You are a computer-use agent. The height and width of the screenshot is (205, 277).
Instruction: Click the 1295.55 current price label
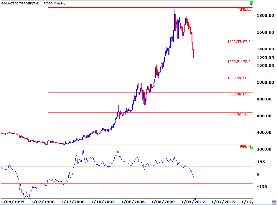click(x=265, y=57)
